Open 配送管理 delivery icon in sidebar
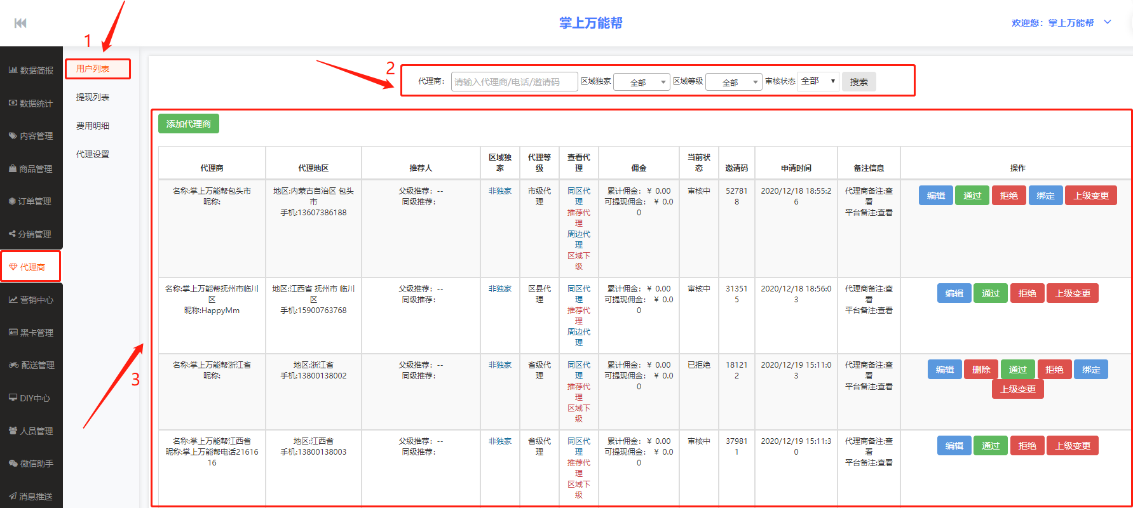 coord(13,365)
